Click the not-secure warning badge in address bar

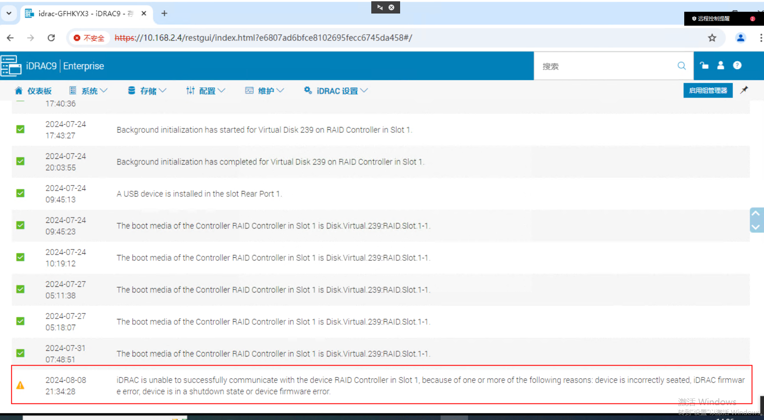89,38
